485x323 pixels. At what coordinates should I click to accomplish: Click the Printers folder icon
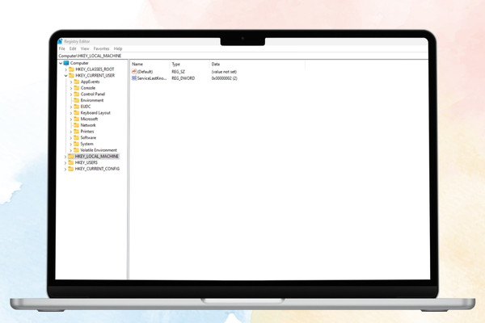77,132
